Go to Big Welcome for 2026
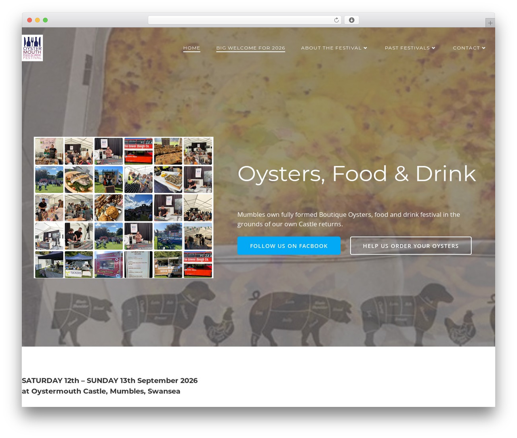 pos(251,48)
